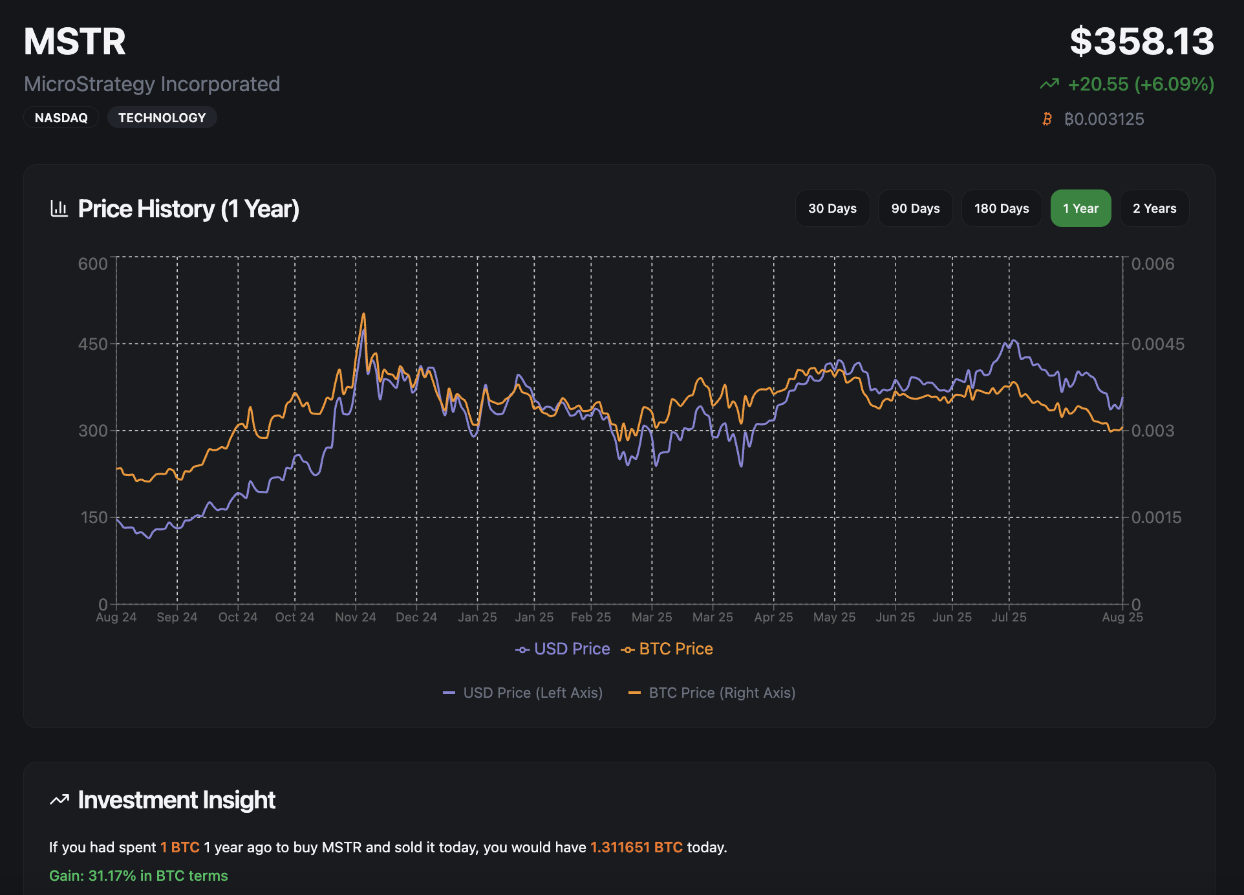
Task: Select the 90 Days range
Action: (x=915, y=208)
